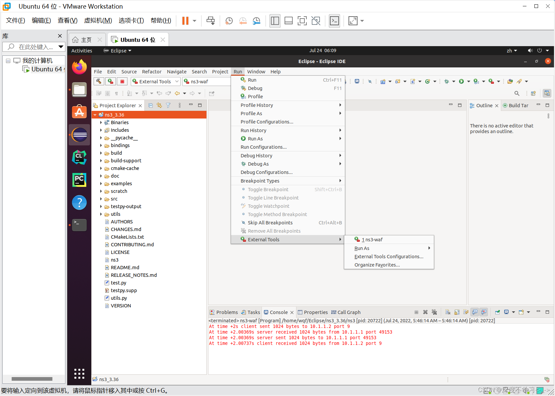This screenshot has width=555, height=396.
Task: Open the Project Explorer filter funnel icon
Action: pyautogui.click(x=168, y=105)
